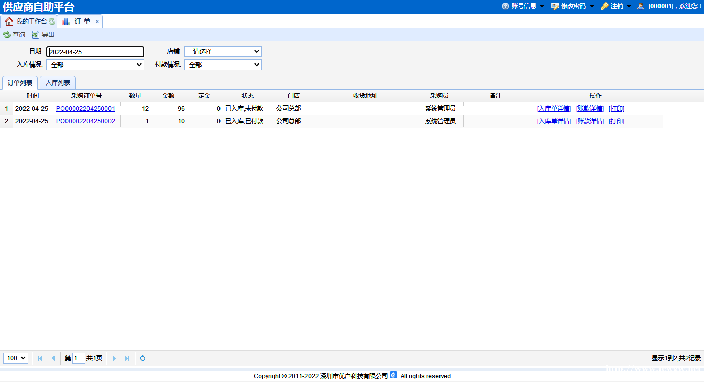The image size is (704, 382).
Task: Expand the 付款情况 dropdown
Action: pos(223,65)
